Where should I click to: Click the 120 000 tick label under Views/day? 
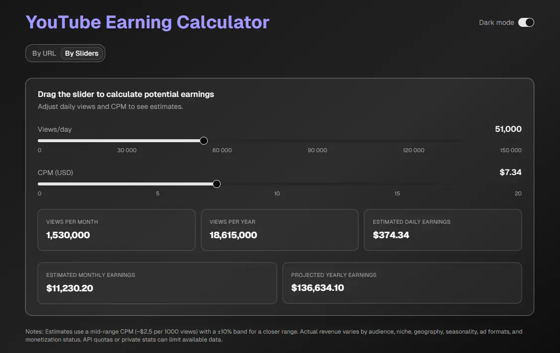coord(413,150)
